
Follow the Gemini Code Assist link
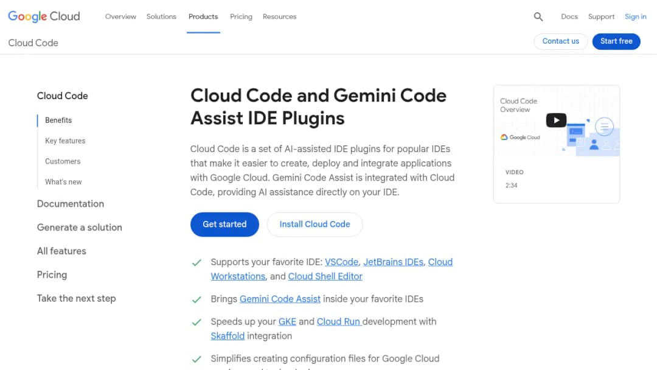[280, 299]
